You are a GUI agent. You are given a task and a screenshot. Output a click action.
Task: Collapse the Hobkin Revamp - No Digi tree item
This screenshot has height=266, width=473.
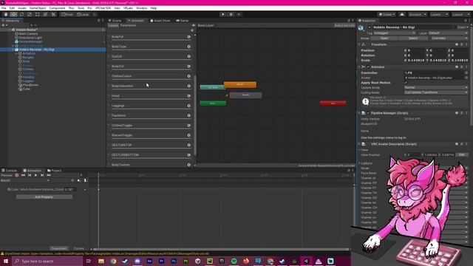click(x=13, y=50)
